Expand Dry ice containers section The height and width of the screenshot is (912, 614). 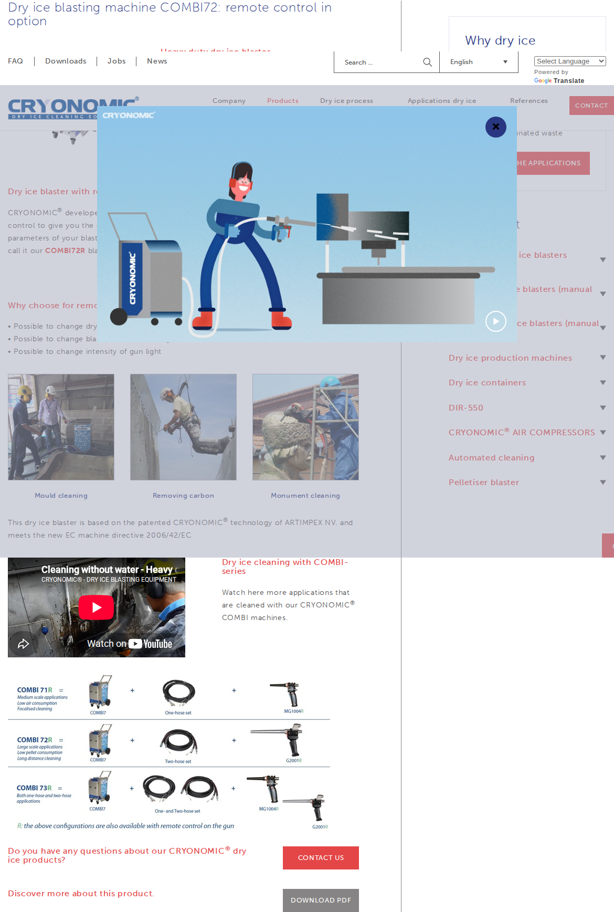tap(603, 383)
